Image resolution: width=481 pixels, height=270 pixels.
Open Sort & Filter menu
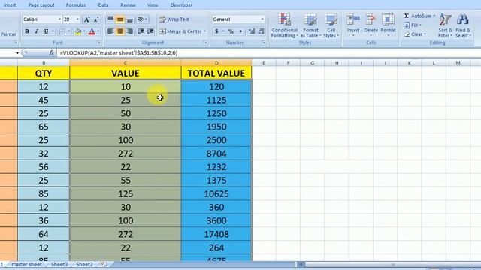click(445, 25)
